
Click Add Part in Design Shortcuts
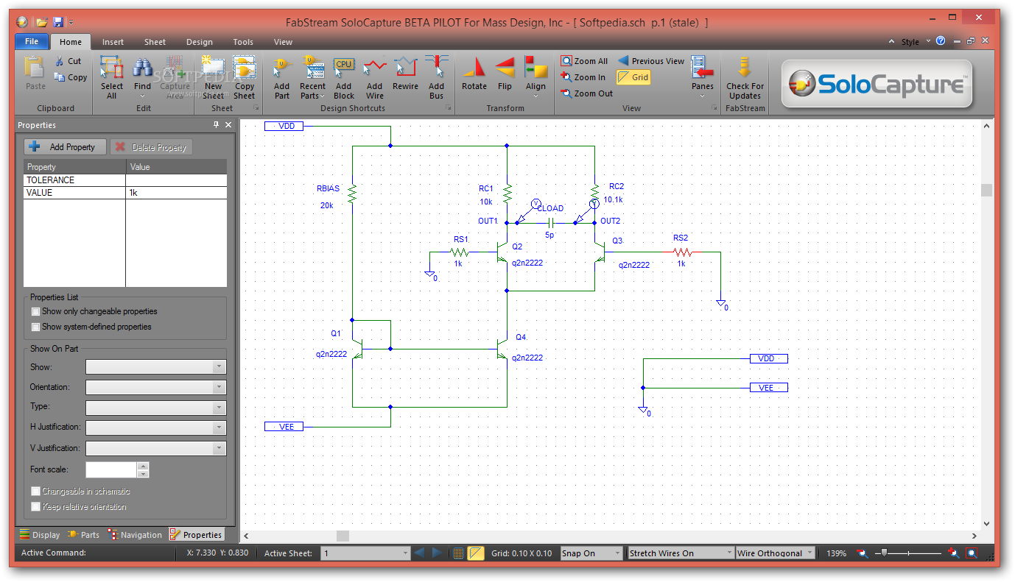pos(282,68)
